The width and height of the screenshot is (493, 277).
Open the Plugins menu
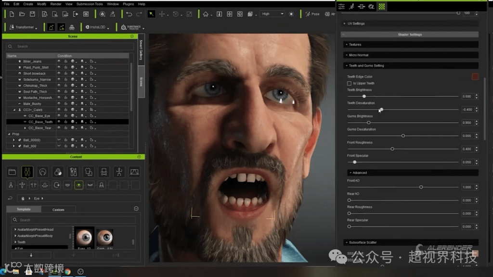(x=129, y=4)
